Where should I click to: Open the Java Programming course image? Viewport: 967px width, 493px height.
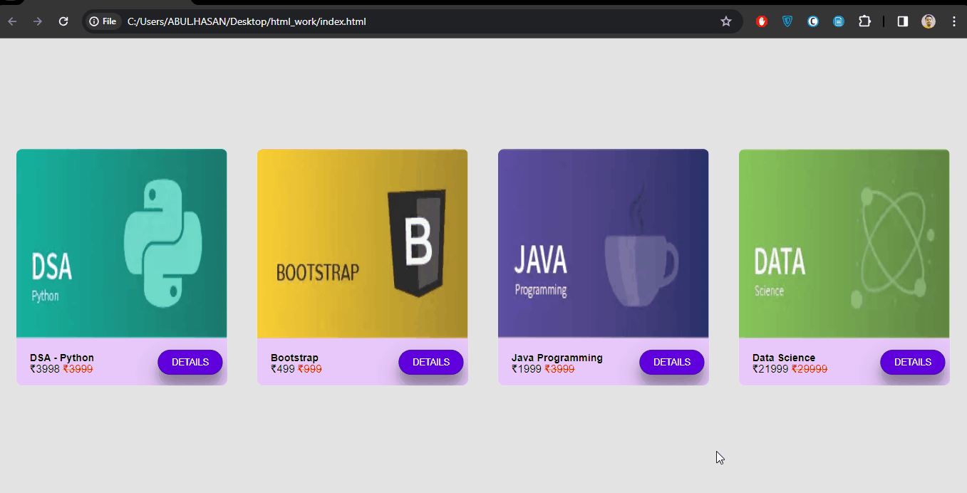(x=604, y=243)
